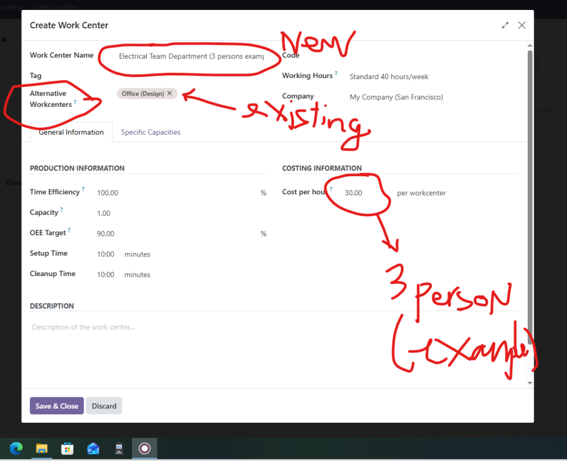Viewport: 567px width, 461px height.
Task: Click the OEE Target help question mark
Action: [x=69, y=230]
